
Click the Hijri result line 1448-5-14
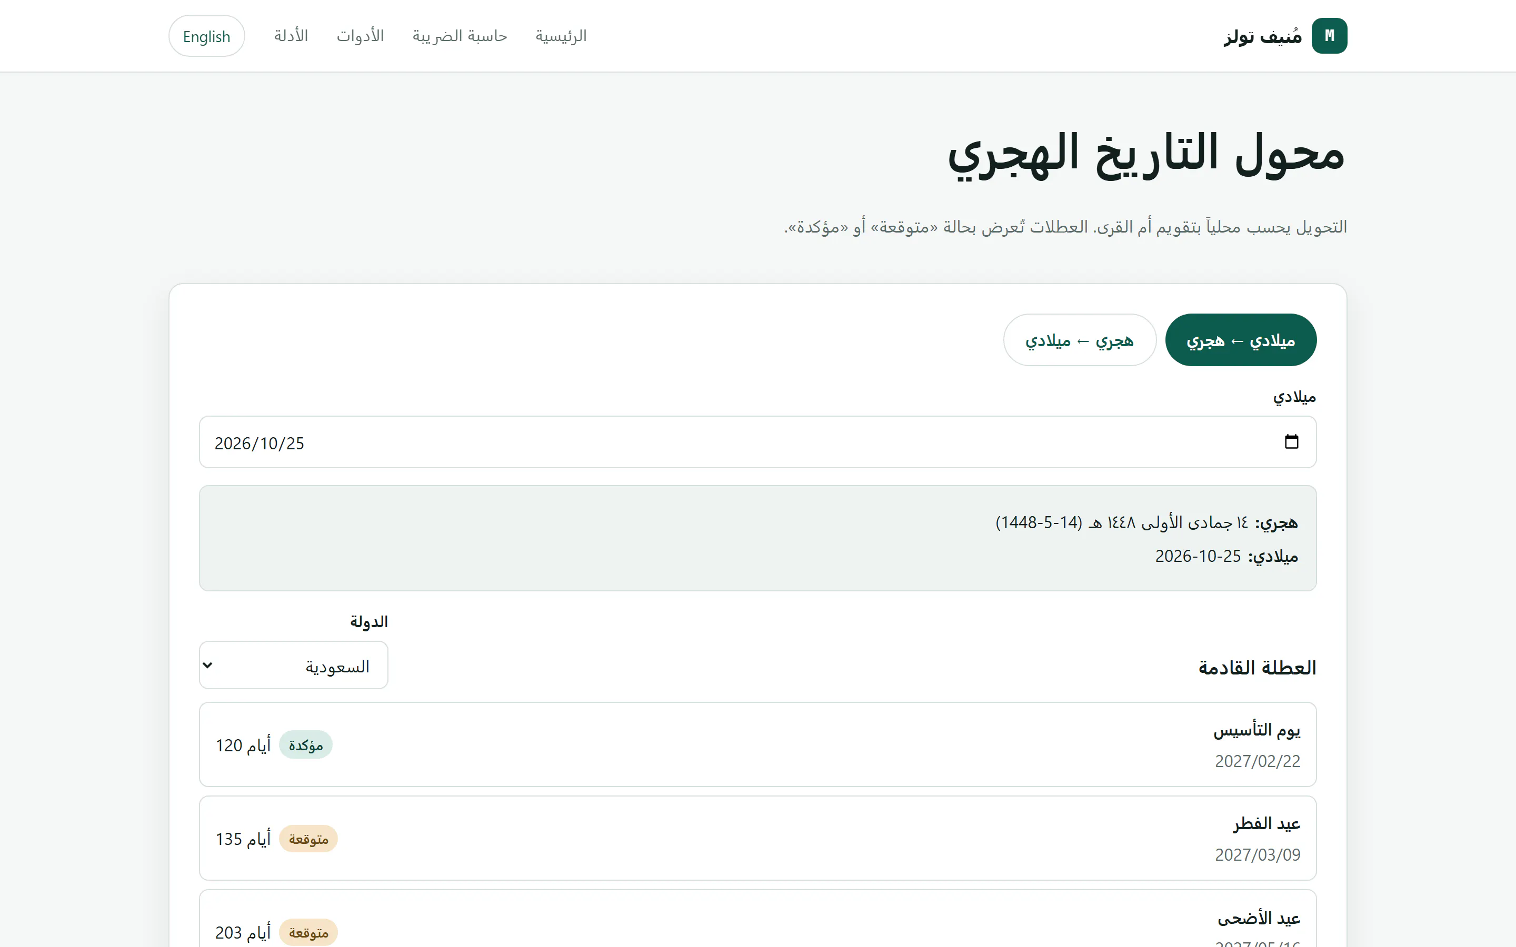tap(1146, 522)
